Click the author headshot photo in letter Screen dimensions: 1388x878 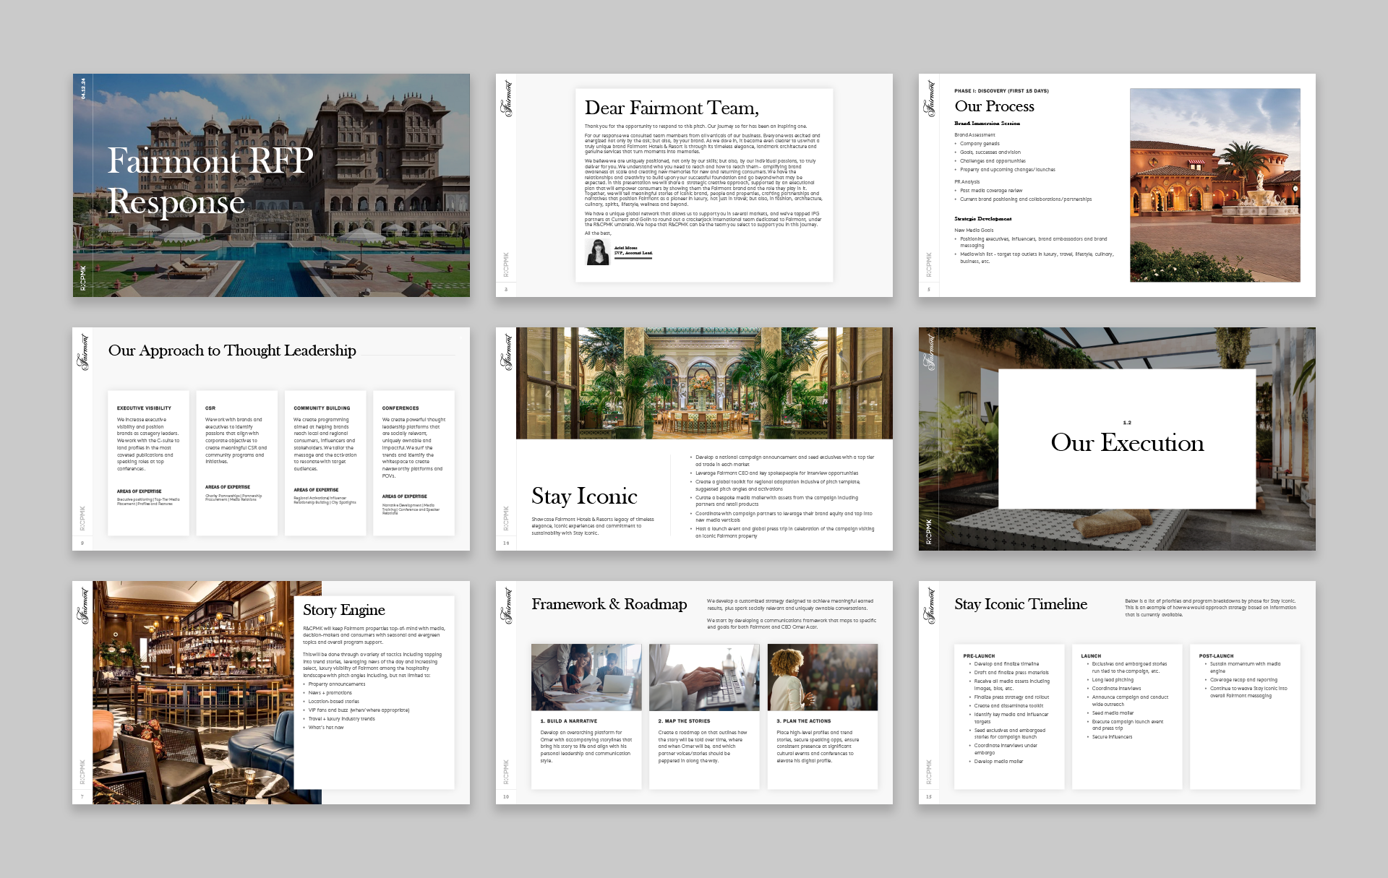pyautogui.click(x=599, y=252)
